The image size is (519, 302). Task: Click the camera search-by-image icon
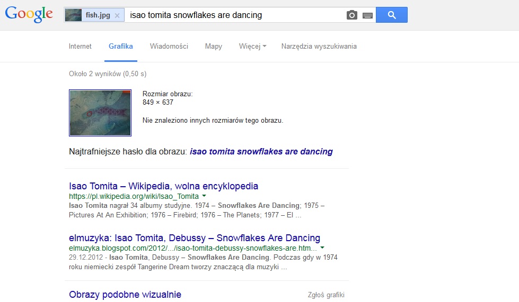(351, 15)
